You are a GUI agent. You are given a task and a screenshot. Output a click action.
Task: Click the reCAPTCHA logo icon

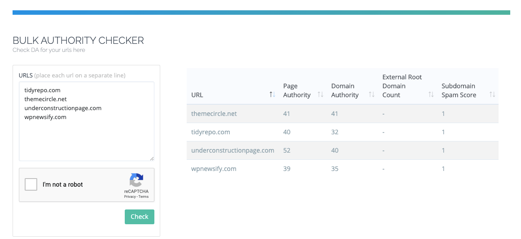click(136, 180)
